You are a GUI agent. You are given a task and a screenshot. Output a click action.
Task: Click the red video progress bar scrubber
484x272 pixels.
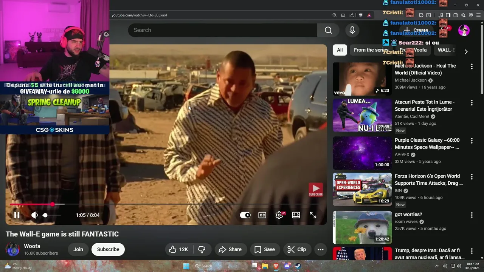52,204
